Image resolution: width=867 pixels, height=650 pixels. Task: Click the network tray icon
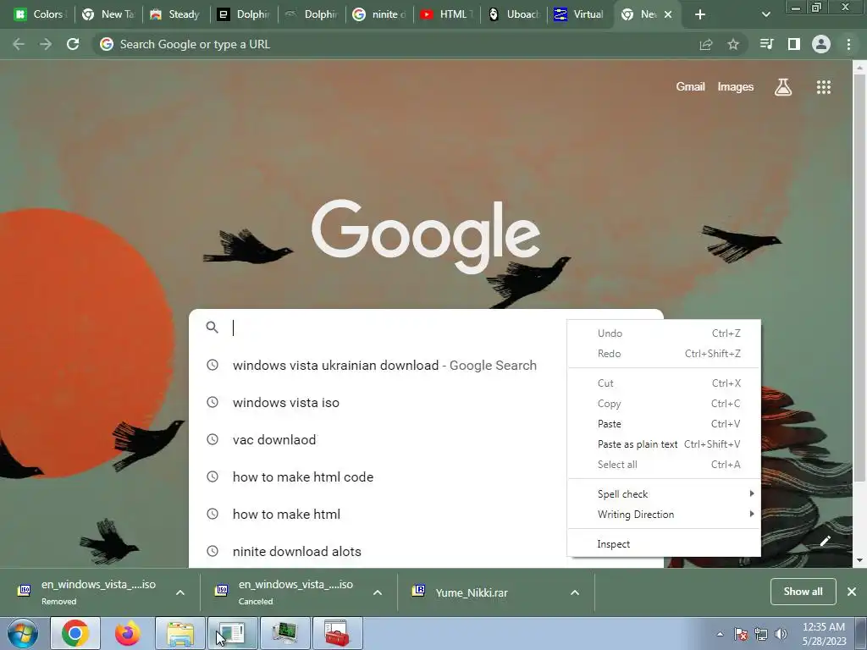tap(761, 634)
